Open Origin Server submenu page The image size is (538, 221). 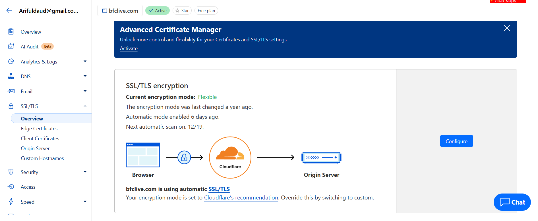pos(35,148)
